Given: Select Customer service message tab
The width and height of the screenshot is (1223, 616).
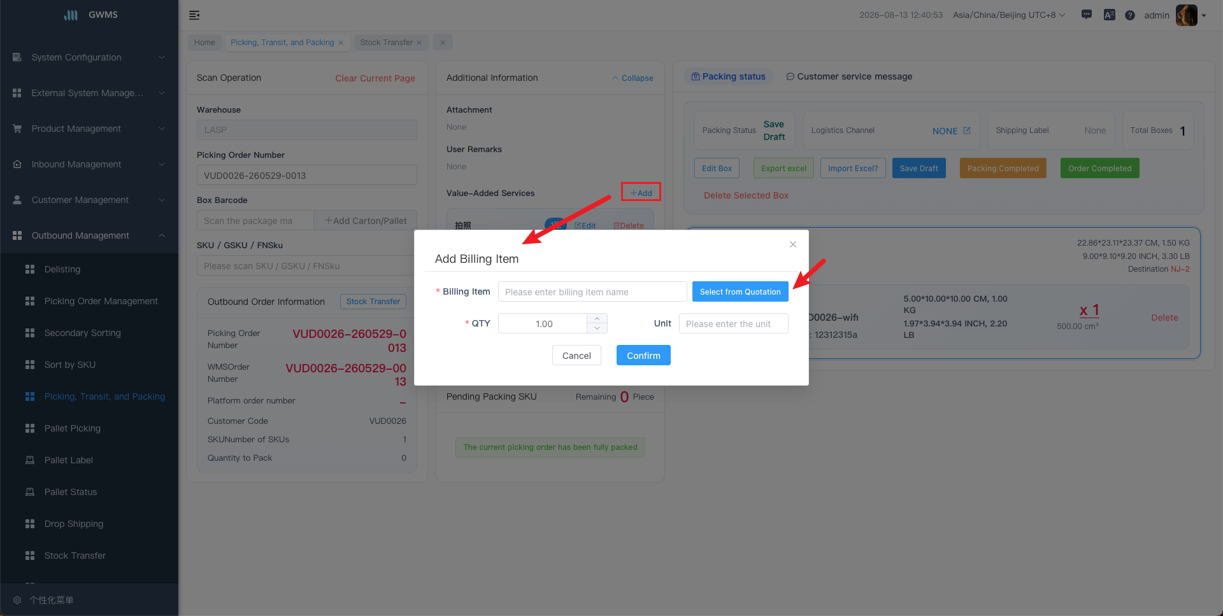Looking at the screenshot, I should point(849,76).
